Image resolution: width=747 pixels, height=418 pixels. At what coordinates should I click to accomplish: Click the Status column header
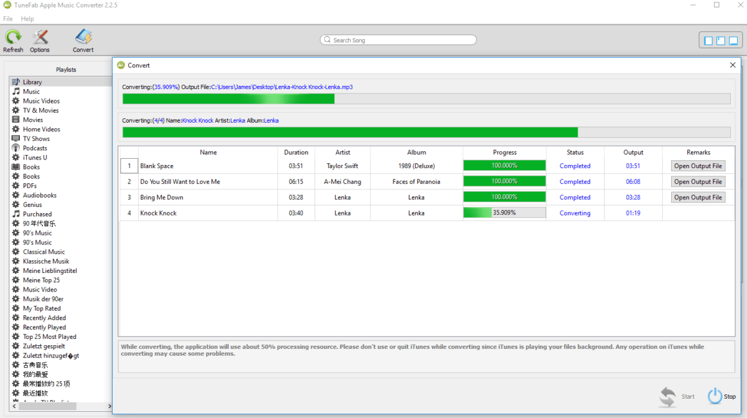(x=575, y=152)
